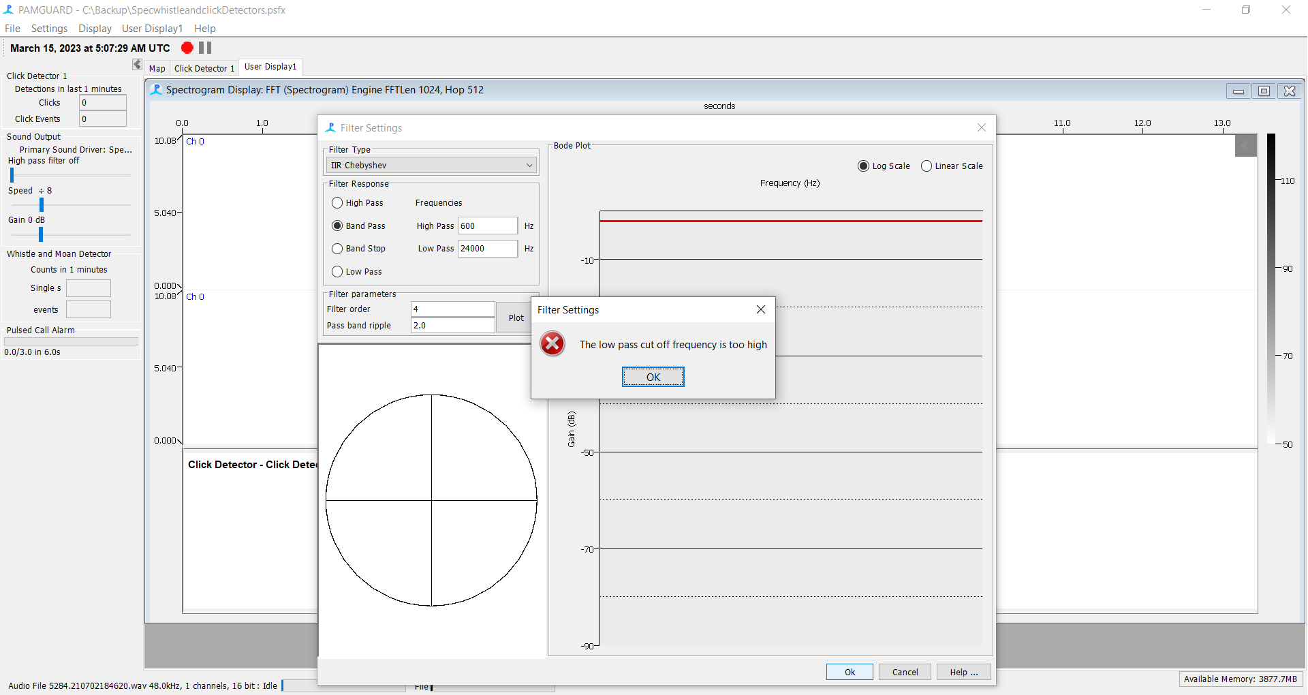This screenshot has height=695, width=1308.
Task: Click PAMGUARD icon in Spectrogram Display title
Action: [156, 90]
